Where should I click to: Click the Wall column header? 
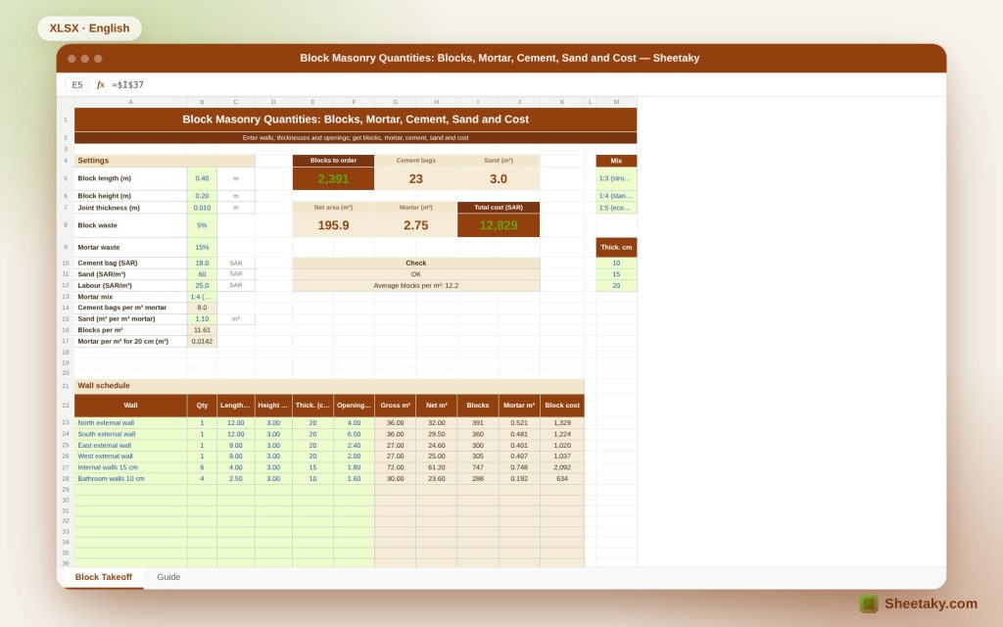coord(130,405)
